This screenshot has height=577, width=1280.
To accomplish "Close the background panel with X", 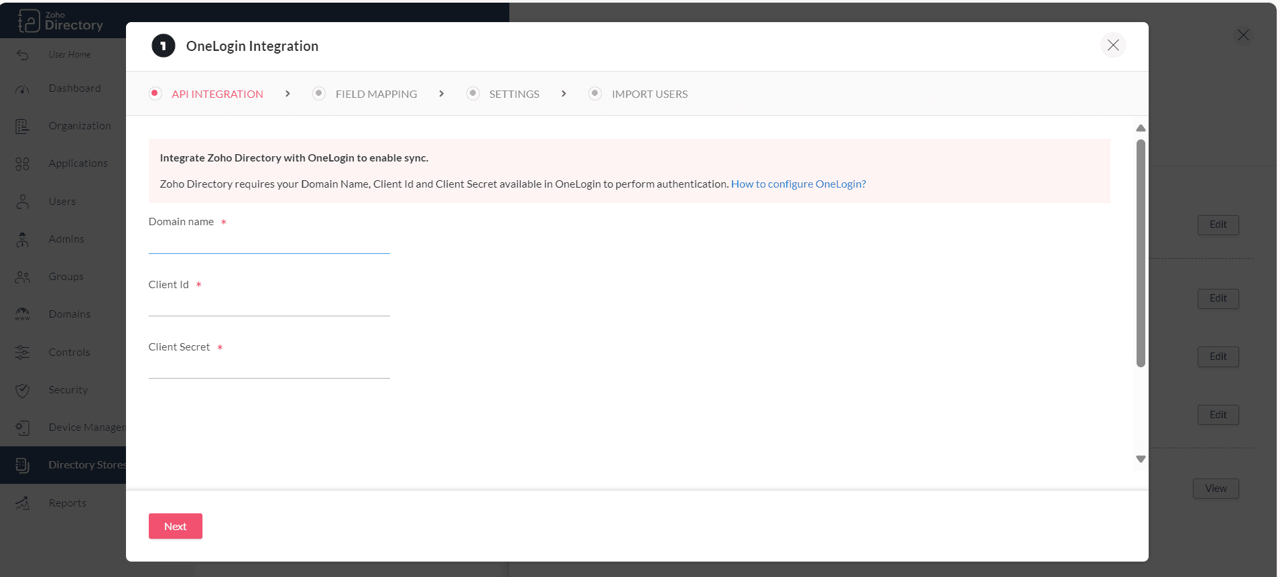I will pyautogui.click(x=1243, y=35).
